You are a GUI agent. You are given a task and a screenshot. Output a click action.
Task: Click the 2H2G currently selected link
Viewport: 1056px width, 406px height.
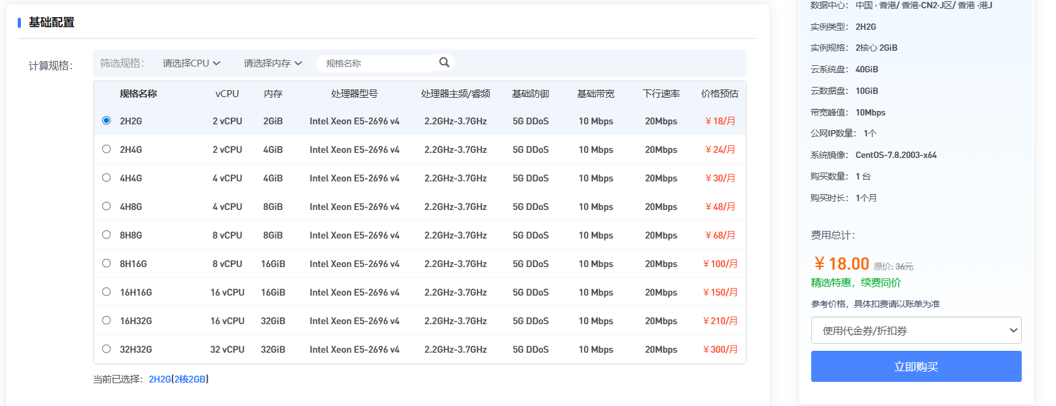pyautogui.click(x=160, y=379)
